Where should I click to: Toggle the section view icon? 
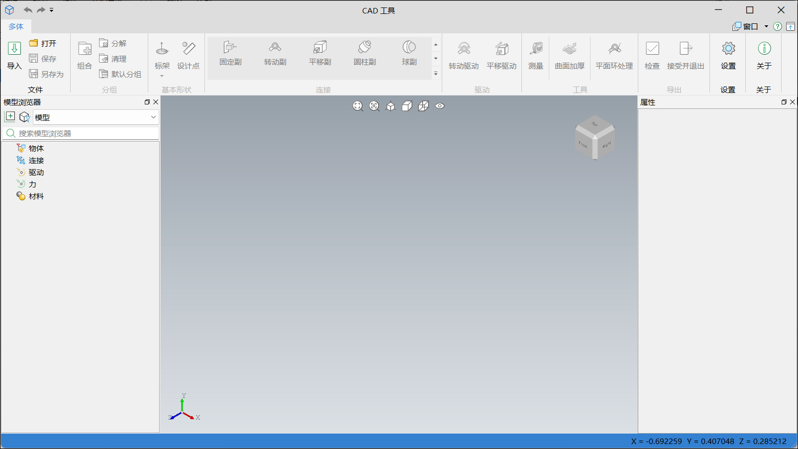pos(423,106)
